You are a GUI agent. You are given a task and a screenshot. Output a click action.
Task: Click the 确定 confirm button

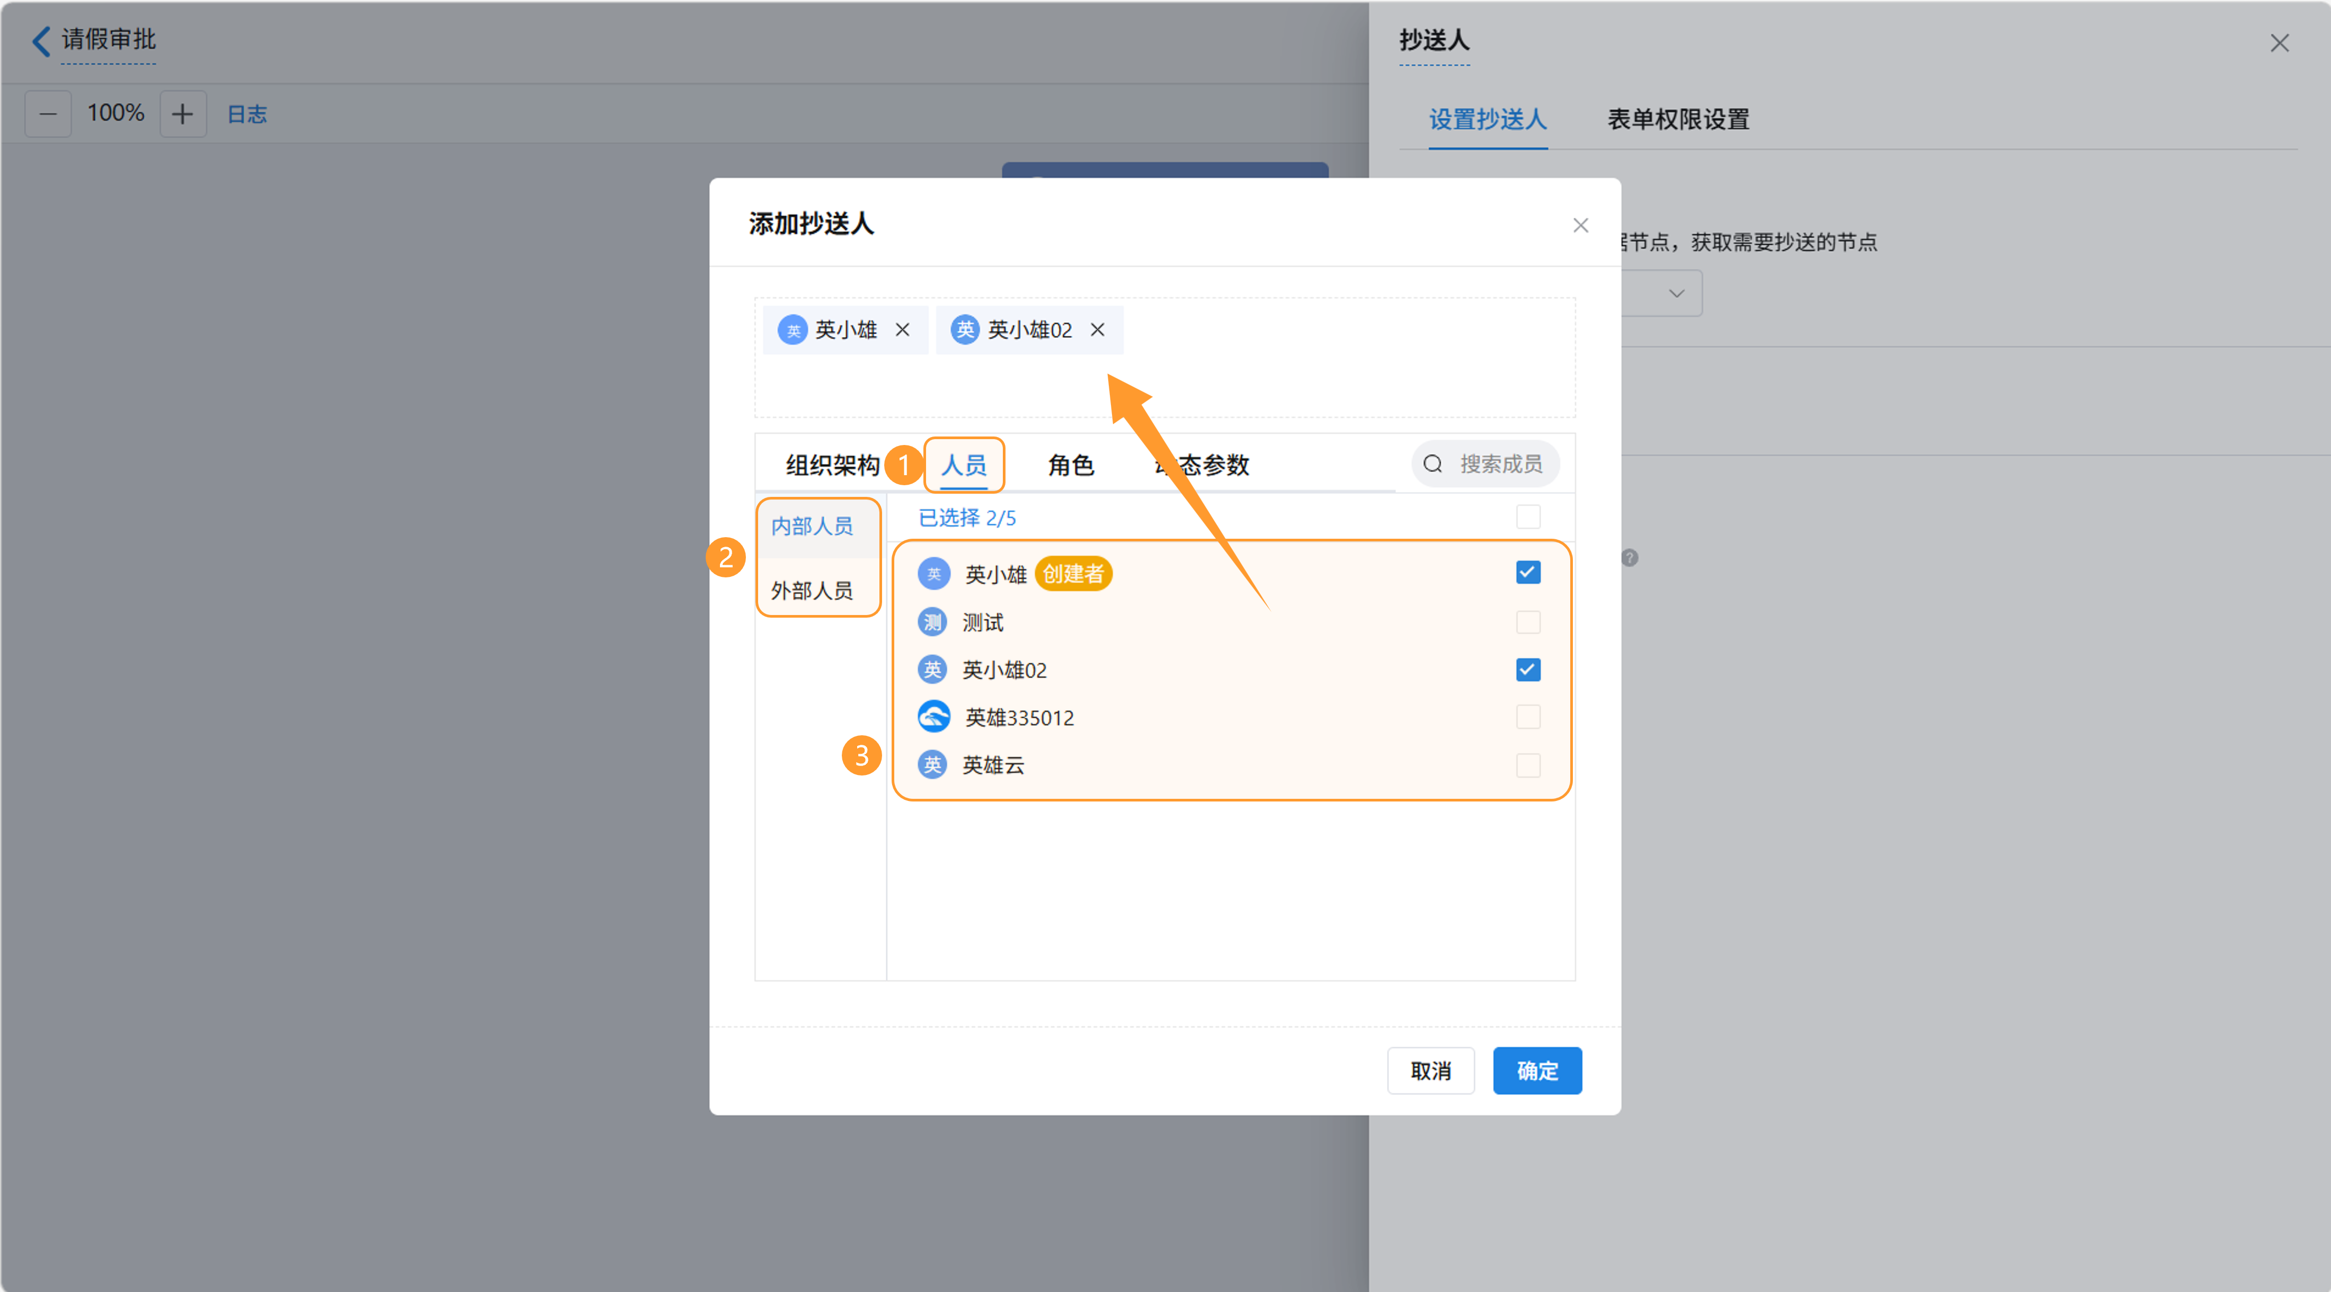coord(1536,1071)
